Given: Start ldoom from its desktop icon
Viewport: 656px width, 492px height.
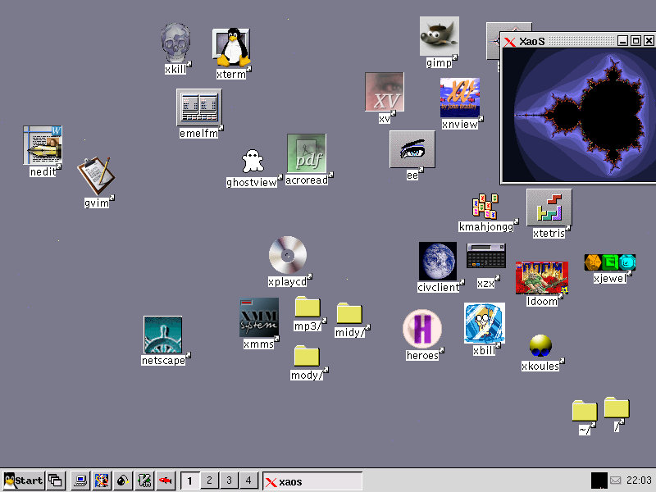Looking at the screenshot, I should click(x=542, y=278).
